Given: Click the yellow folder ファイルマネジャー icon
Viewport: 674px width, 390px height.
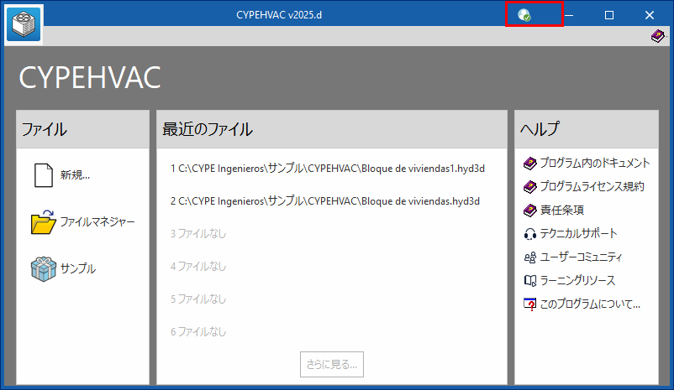Looking at the screenshot, I should pyautogui.click(x=44, y=221).
